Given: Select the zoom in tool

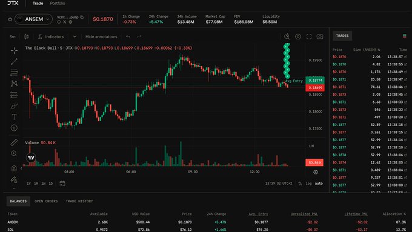Looking at the screenshot, I should click(14, 153).
